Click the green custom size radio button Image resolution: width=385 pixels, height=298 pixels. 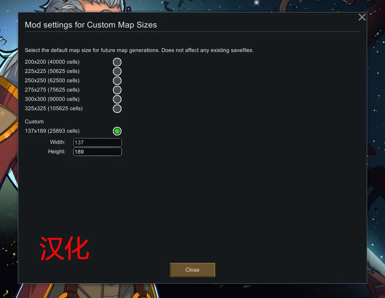click(117, 131)
